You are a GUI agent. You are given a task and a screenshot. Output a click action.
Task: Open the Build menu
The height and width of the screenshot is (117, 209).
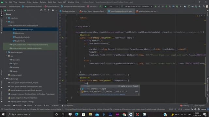[50, 2]
